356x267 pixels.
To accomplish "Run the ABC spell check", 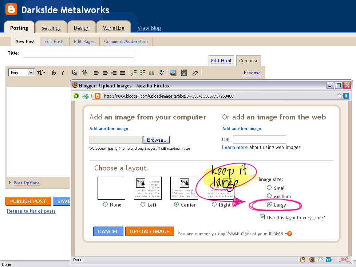I will [162, 72].
